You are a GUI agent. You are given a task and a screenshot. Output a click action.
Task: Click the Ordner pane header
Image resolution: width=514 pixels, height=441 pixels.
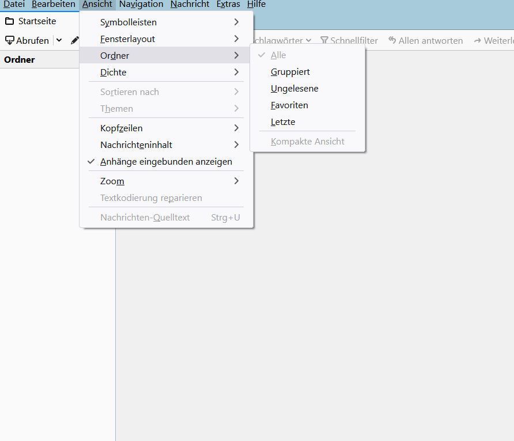[39, 59]
